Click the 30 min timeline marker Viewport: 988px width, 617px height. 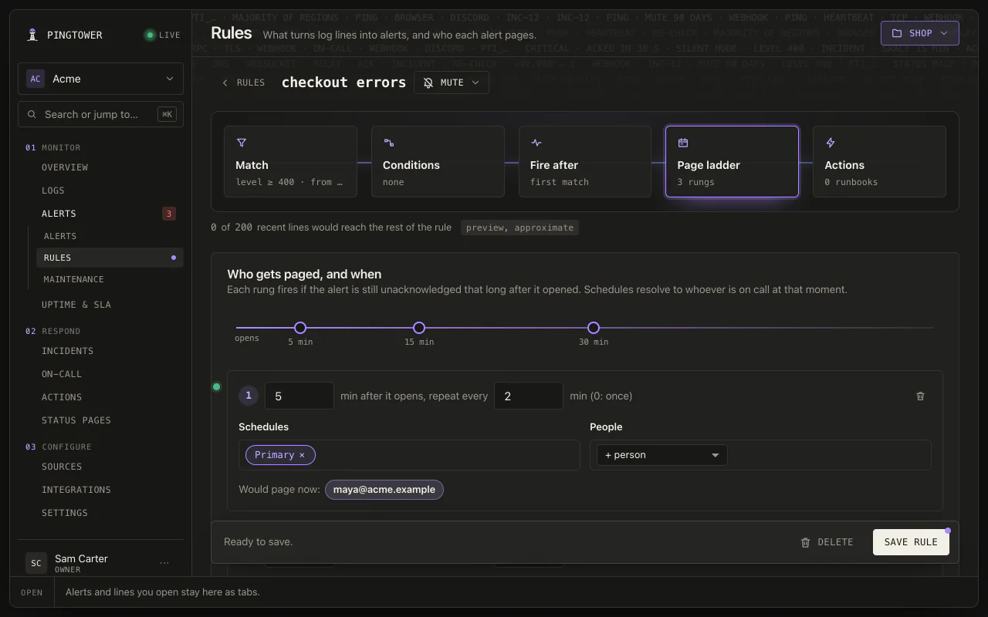594,328
